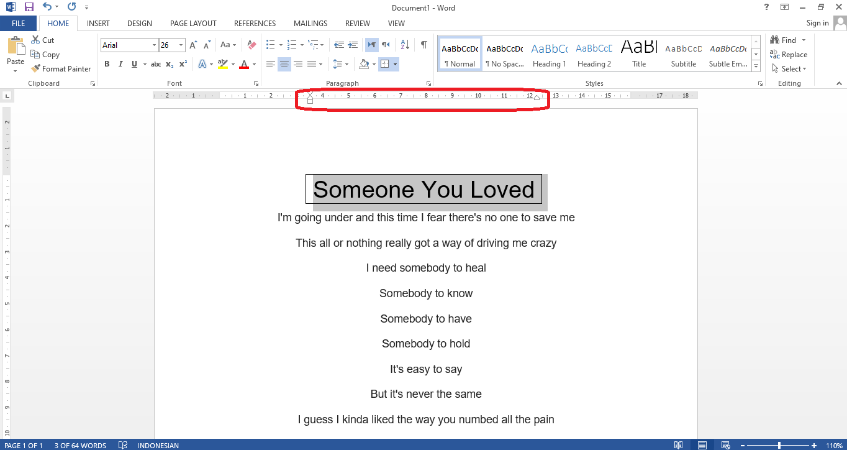Apply the Subtitle style

click(684, 53)
